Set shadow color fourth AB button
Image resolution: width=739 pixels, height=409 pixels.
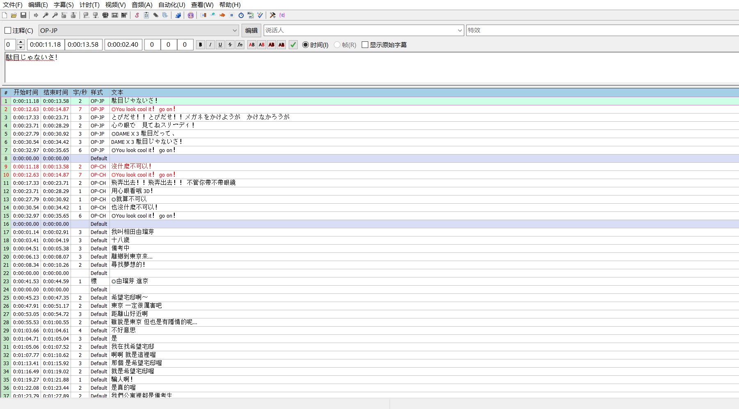click(281, 45)
